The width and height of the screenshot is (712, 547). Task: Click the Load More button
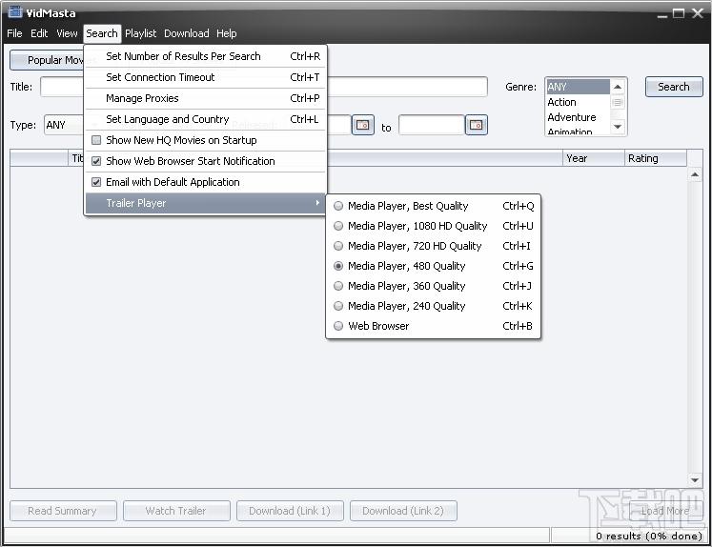(665, 511)
